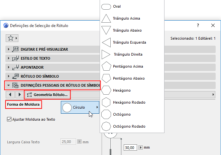Select the Hexágono shape
The image size is (221, 155).
[132, 90]
